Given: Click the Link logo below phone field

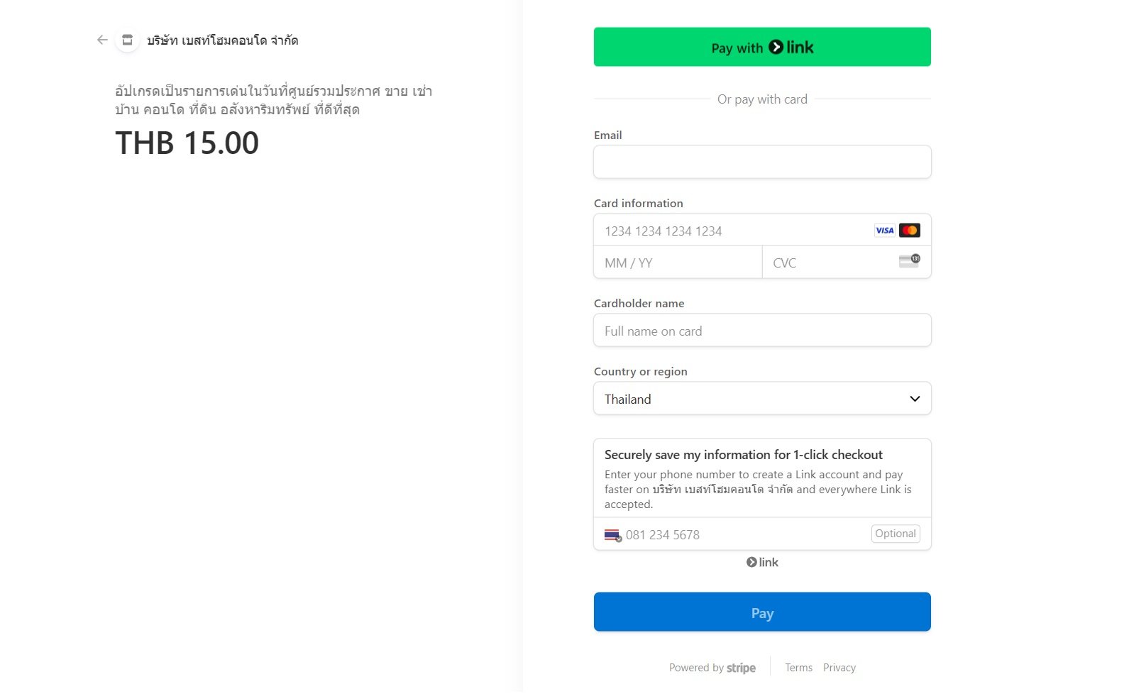Looking at the screenshot, I should (x=762, y=563).
